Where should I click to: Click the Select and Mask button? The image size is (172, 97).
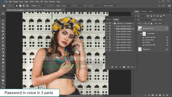coord(109,6)
